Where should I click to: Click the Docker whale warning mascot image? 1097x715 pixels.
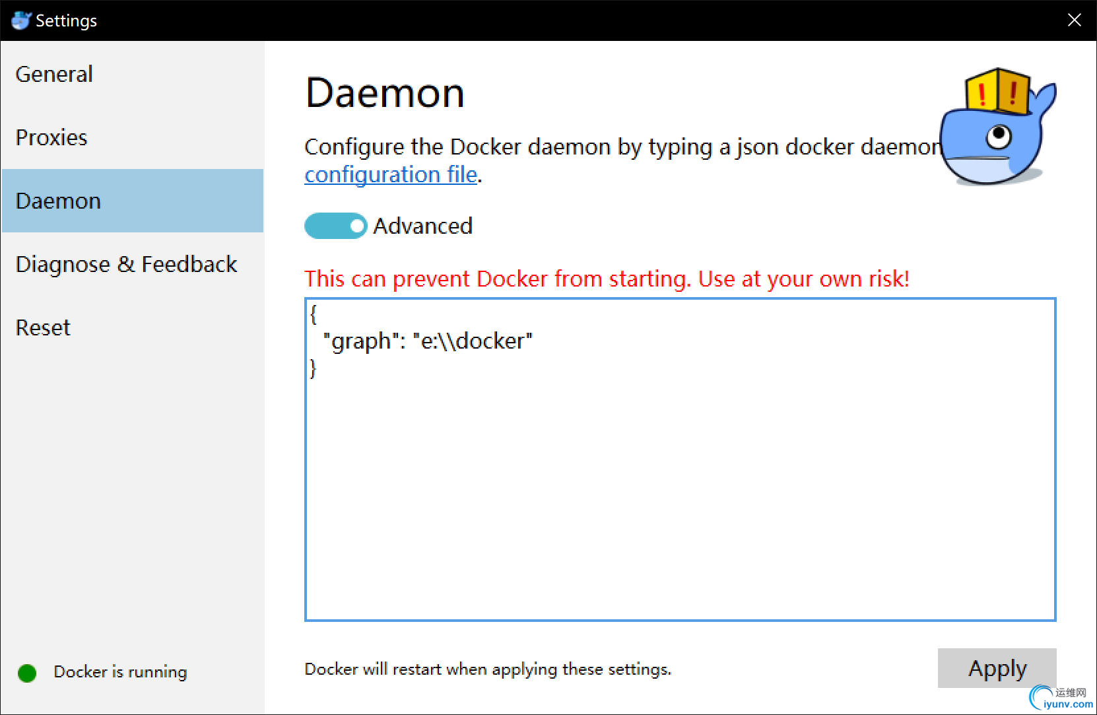tap(998, 127)
